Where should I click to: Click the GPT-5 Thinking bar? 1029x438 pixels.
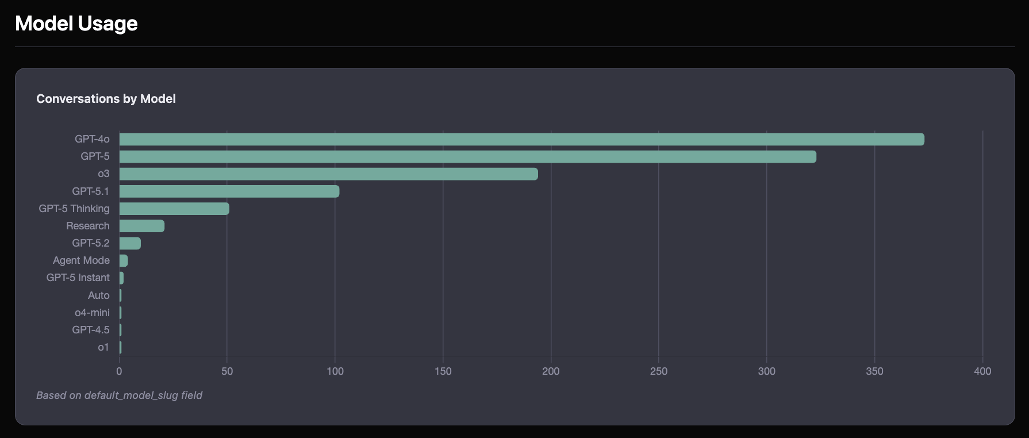pyautogui.click(x=174, y=209)
